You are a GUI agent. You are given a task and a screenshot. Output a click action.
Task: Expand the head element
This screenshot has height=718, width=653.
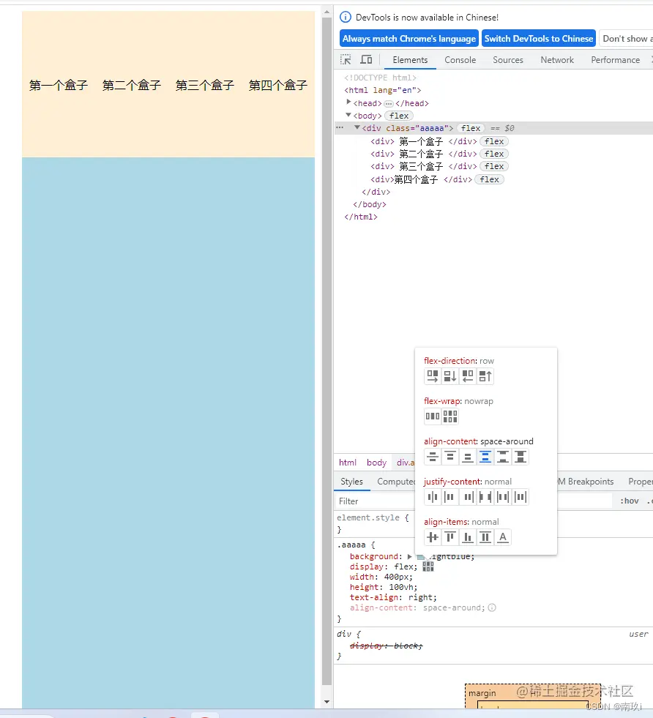(x=348, y=102)
